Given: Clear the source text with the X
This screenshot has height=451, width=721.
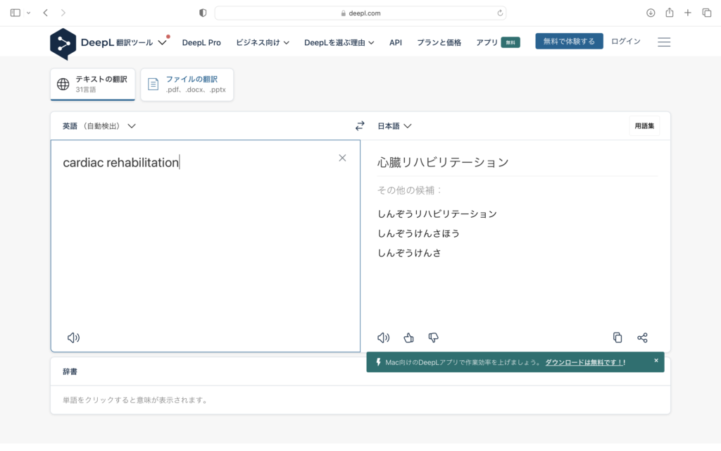Looking at the screenshot, I should point(342,157).
